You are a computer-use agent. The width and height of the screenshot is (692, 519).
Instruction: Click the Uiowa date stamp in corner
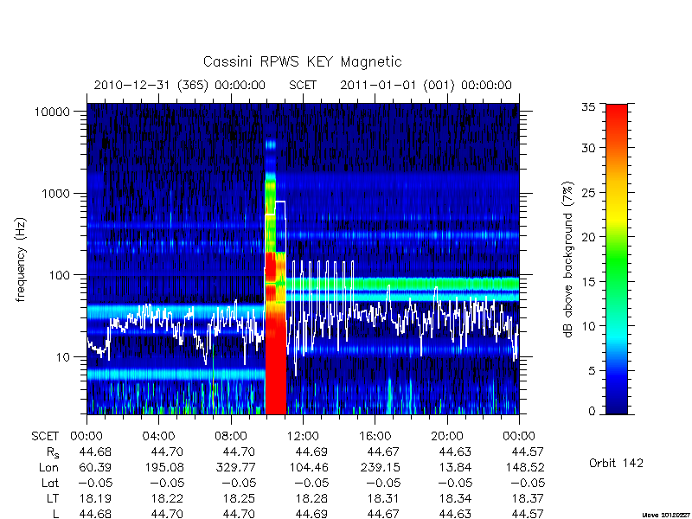(x=667, y=515)
